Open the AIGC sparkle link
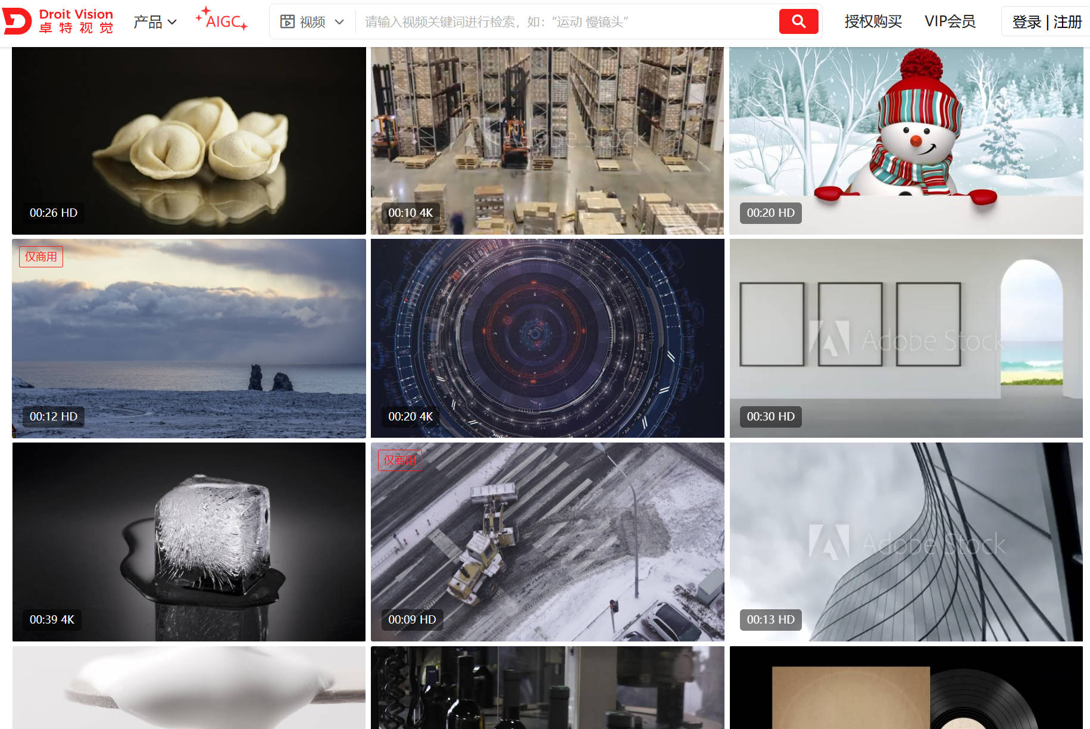The height and width of the screenshot is (729, 1090). tap(221, 20)
